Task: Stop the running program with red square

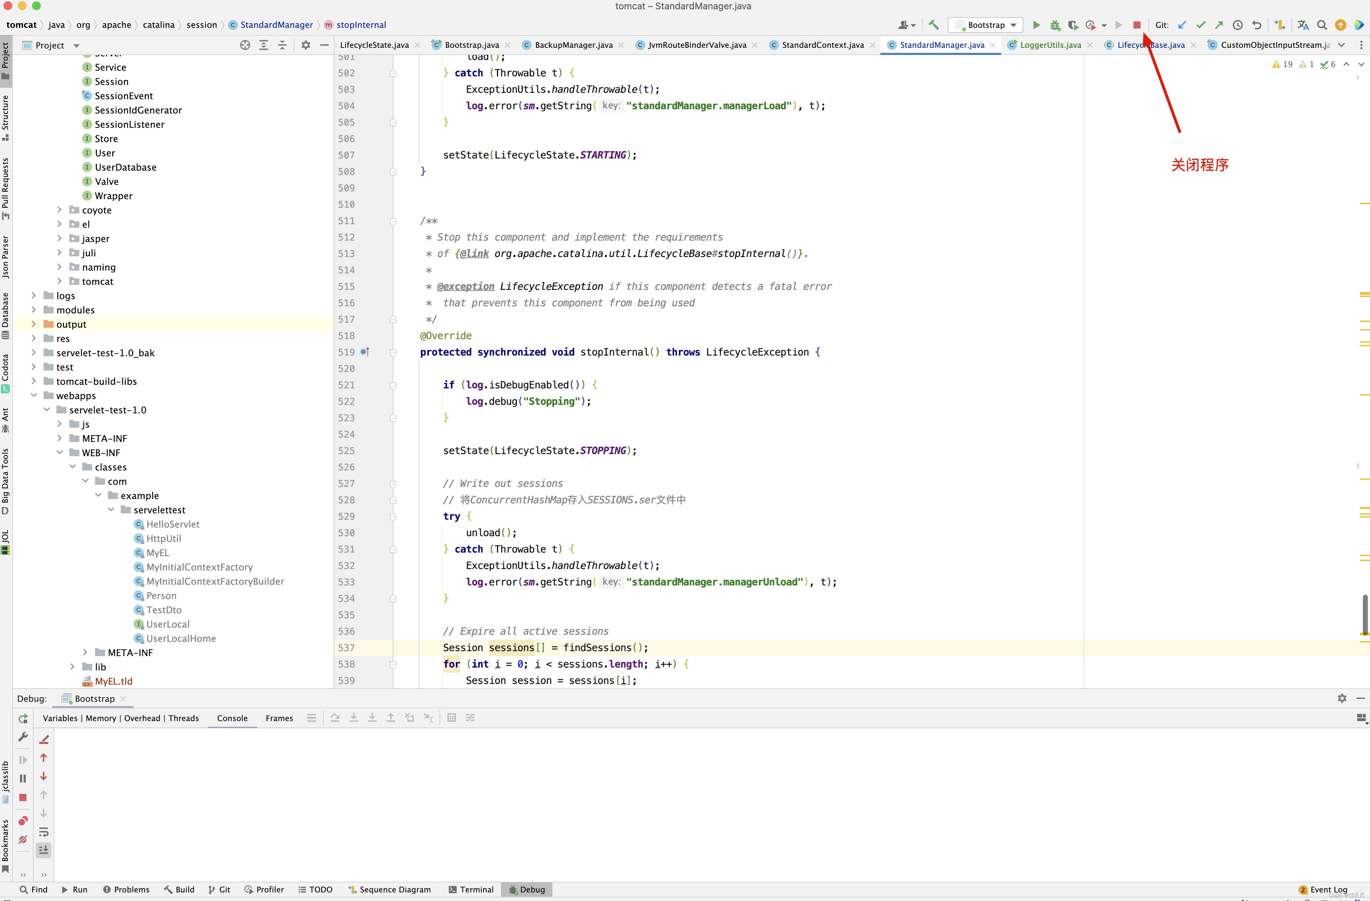Action: 1137,25
